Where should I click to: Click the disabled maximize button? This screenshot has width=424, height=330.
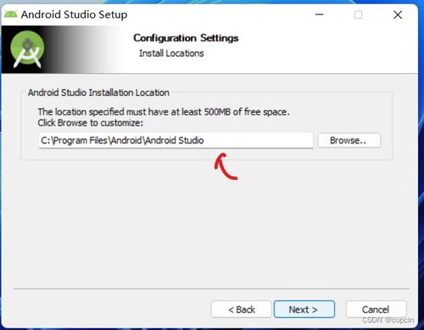358,14
